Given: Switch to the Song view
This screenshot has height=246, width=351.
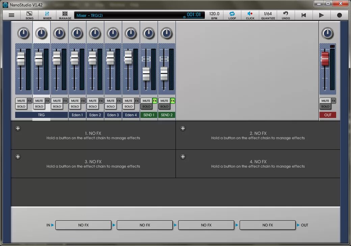Looking at the screenshot, I should 29,16.
